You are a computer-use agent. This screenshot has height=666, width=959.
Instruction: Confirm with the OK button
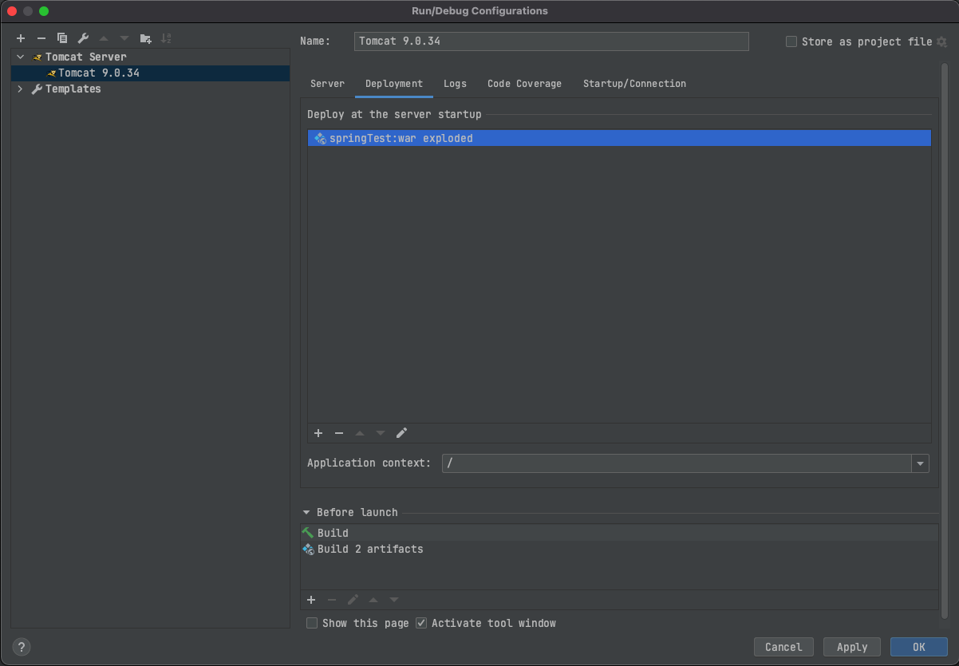point(919,647)
